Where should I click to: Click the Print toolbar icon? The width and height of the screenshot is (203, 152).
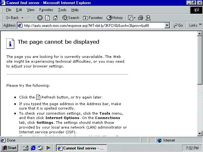tap(141, 18)
